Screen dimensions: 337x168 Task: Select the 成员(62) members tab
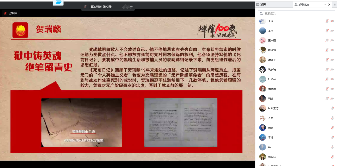[303, 5]
